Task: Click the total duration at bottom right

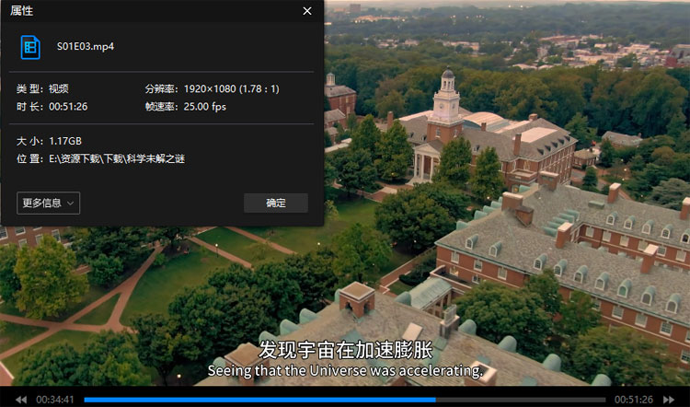Action: (634, 400)
